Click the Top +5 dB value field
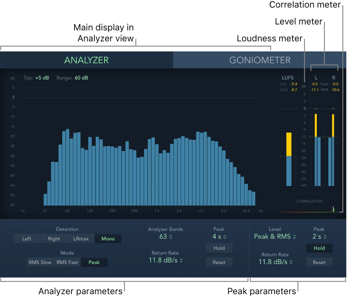This screenshot has width=347, height=298. (42, 78)
